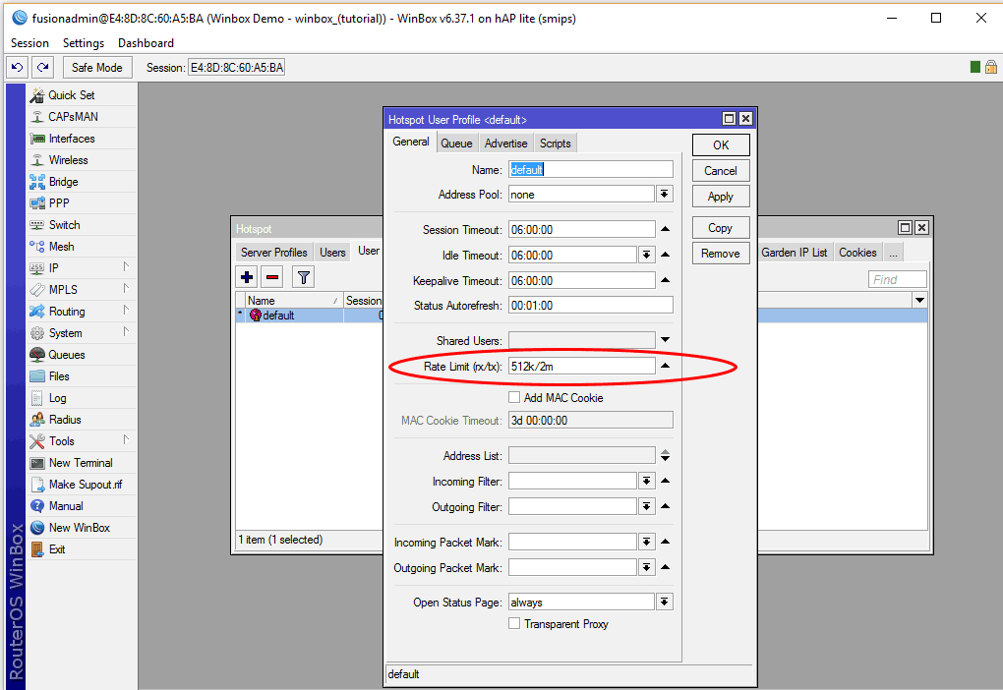The width and height of the screenshot is (1003, 690).
Task: Open Address Pool dropdown
Action: click(x=665, y=195)
